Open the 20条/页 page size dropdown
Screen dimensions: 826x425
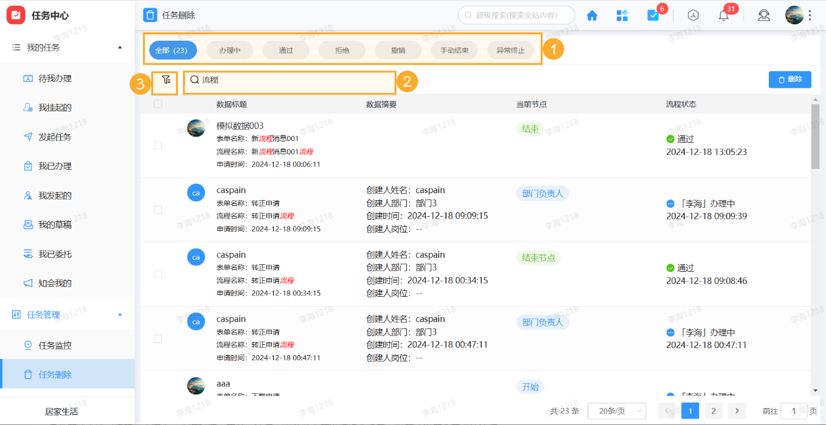pos(615,411)
